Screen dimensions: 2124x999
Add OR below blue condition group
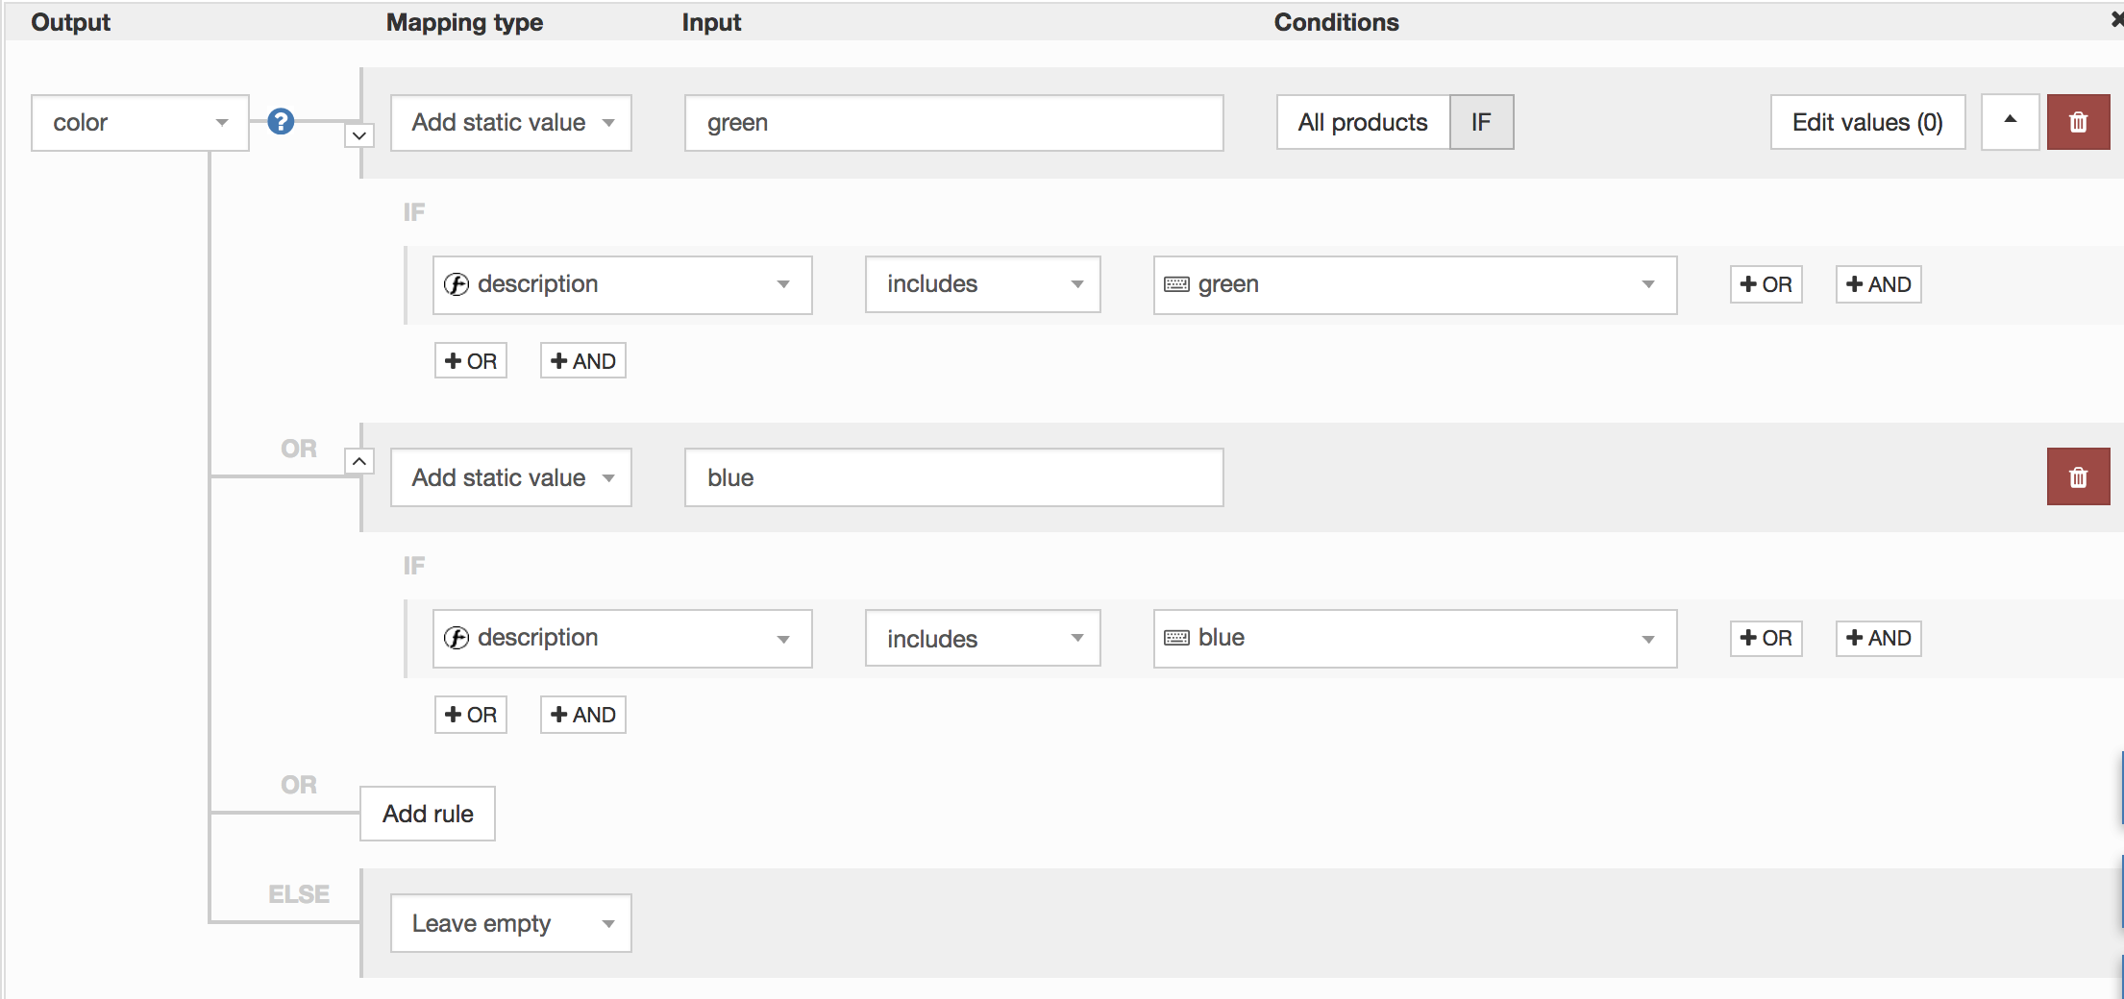coord(470,715)
